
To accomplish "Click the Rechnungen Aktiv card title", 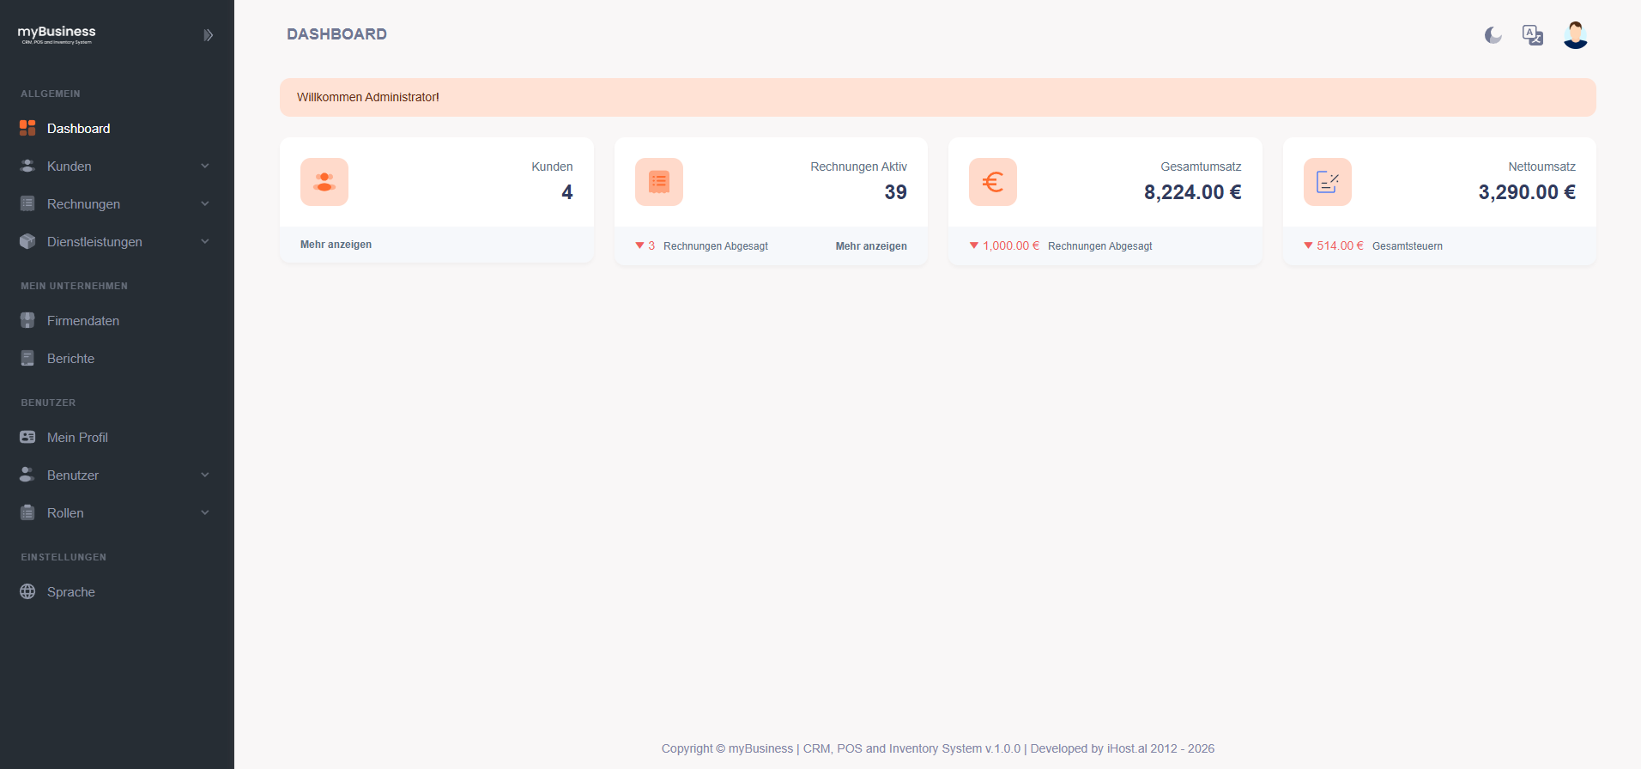I will pyautogui.click(x=858, y=167).
